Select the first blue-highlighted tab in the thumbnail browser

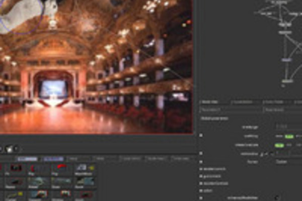(27, 159)
